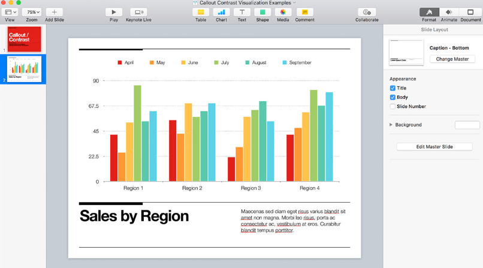This screenshot has width=483, height=268.
Task: Select slide 2 chart thumbnail
Action: tap(25, 69)
